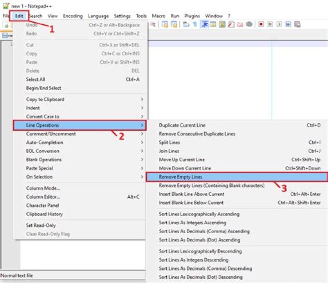Viewport: 328px width, 283px height.
Task: Expand the Comment/Uncomment submenu
Action: (80, 134)
